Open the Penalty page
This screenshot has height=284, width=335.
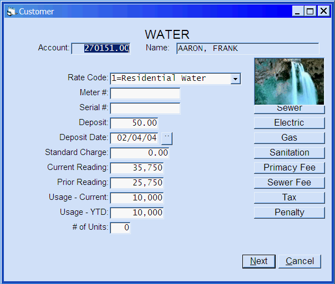click(289, 212)
